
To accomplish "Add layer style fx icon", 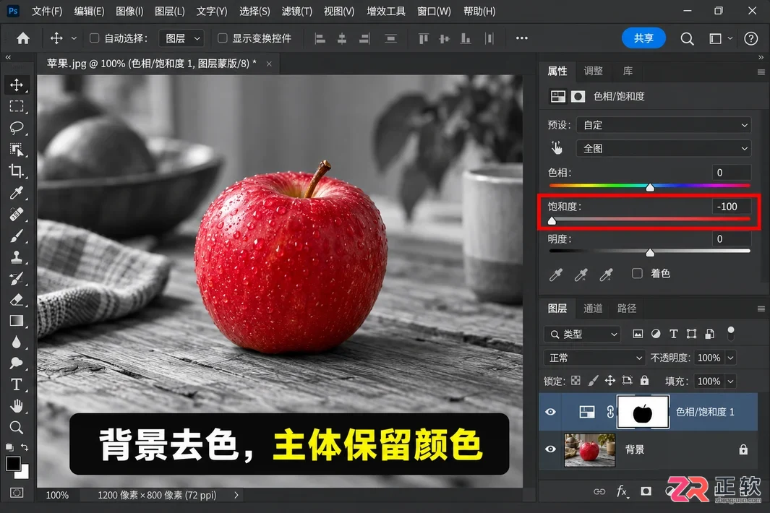I will 623,491.
